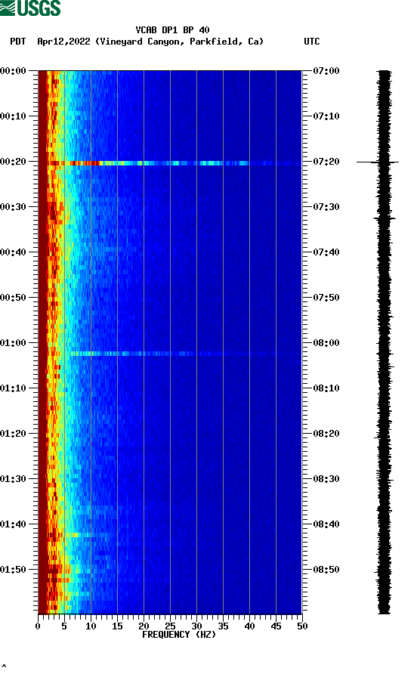417x674 pixels.
Task: Click the 08:20 UTC time label
Action: pyautogui.click(x=326, y=434)
